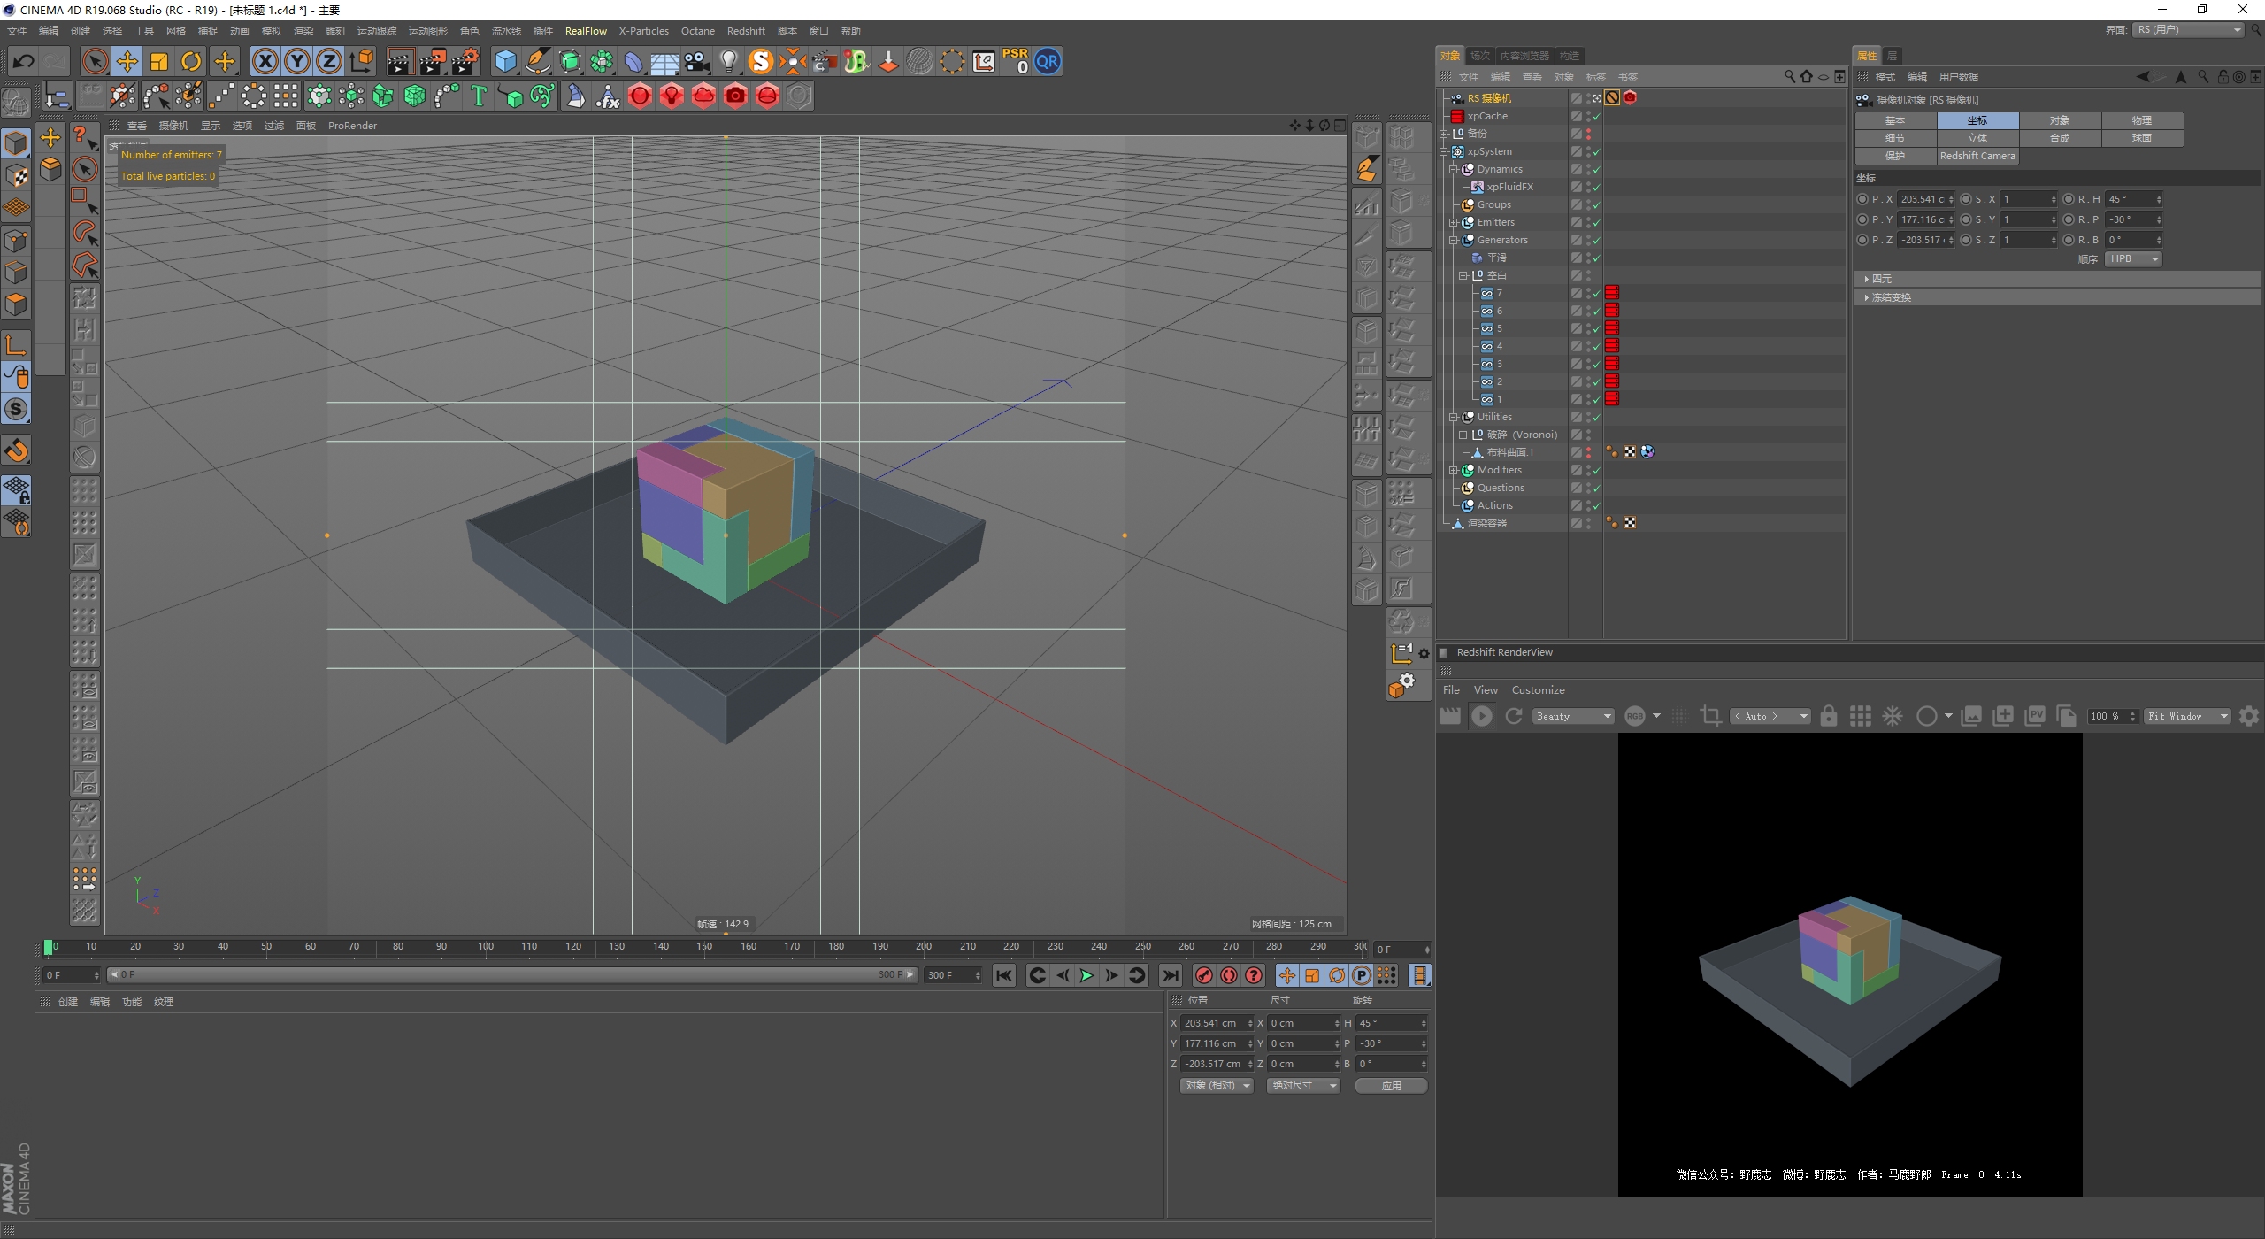The width and height of the screenshot is (2265, 1239).
Task: Toggle X axis lock
Action: 265,61
